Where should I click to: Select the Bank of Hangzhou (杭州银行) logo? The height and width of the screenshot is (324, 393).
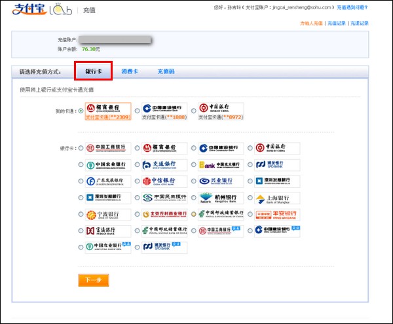221,198
